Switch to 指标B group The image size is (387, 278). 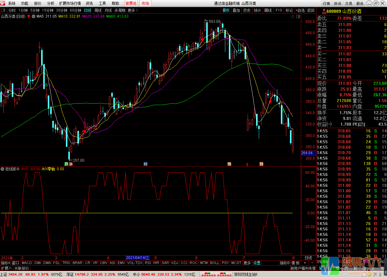pyautogui.click(x=285, y=263)
